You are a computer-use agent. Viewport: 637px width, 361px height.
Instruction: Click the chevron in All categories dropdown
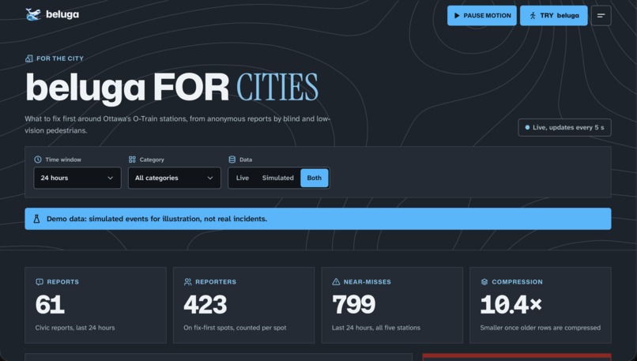click(210, 178)
